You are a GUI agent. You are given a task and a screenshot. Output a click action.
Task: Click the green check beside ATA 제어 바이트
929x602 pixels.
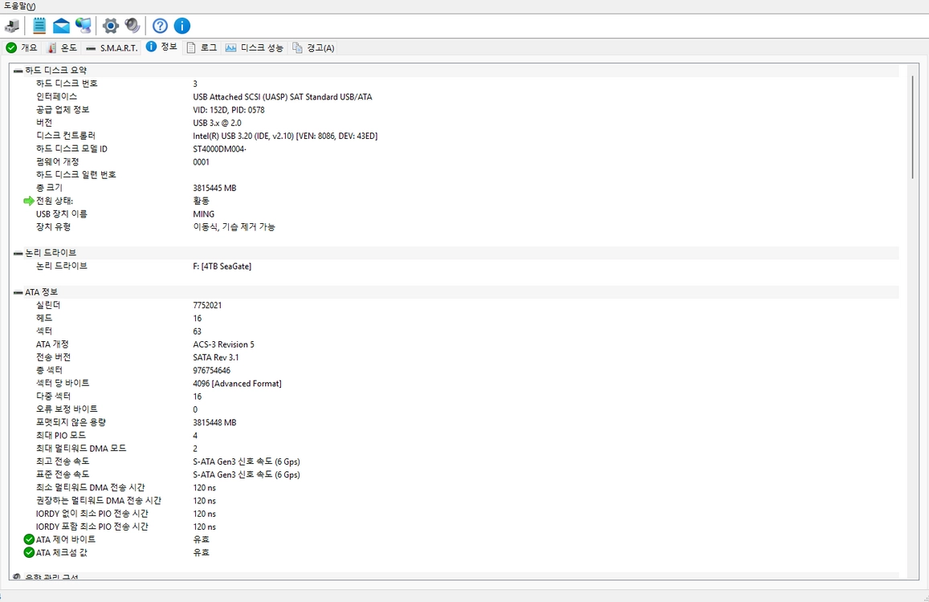(29, 539)
